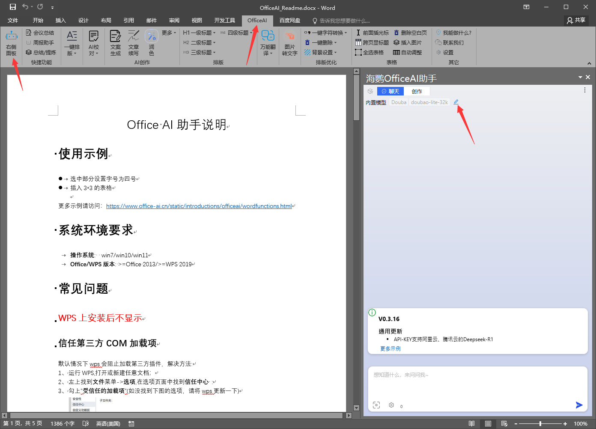
Task: Click the Save icon in title bar
Action: point(13,7)
